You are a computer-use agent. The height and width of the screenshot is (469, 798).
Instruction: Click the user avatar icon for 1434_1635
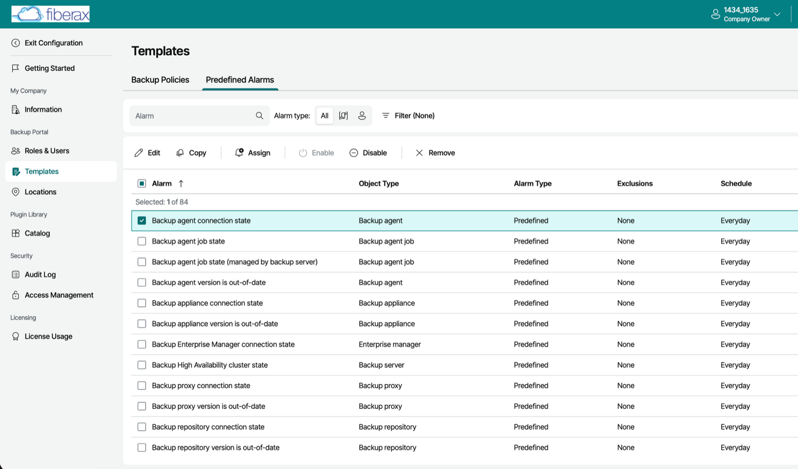point(715,14)
